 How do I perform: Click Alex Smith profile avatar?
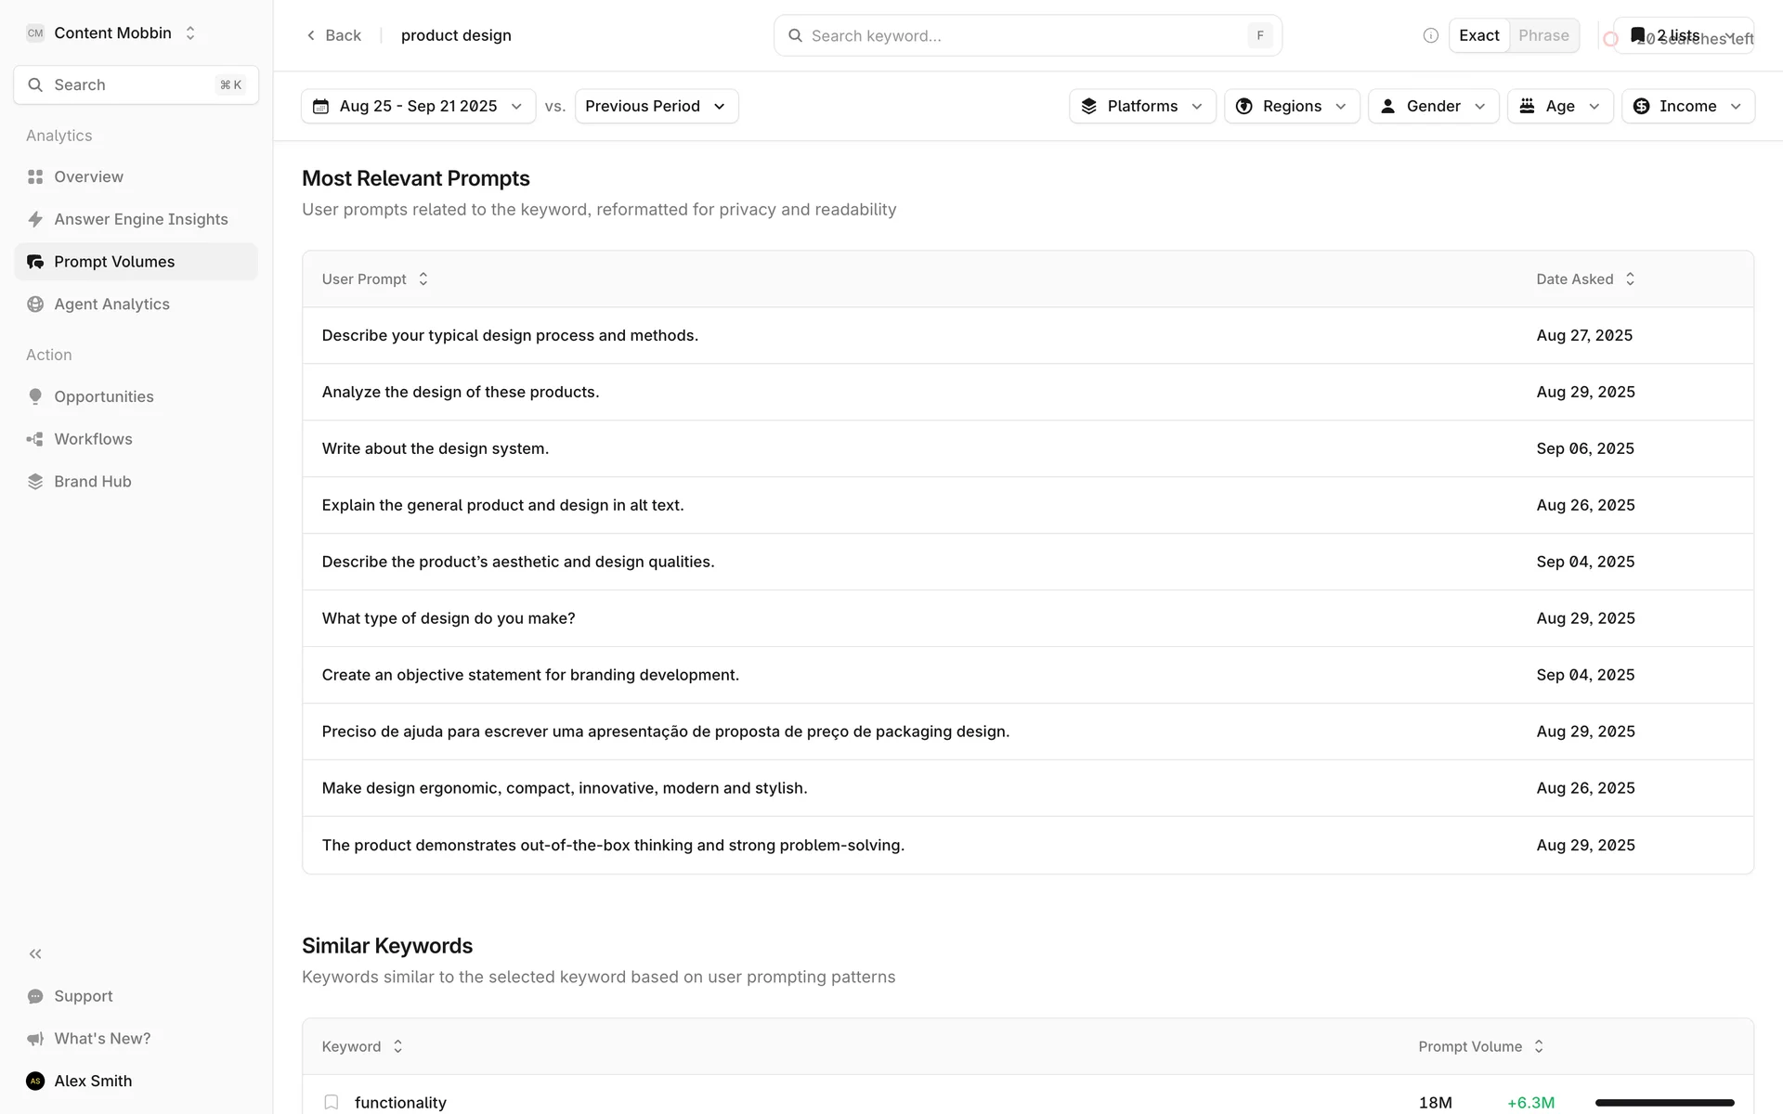[35, 1081]
